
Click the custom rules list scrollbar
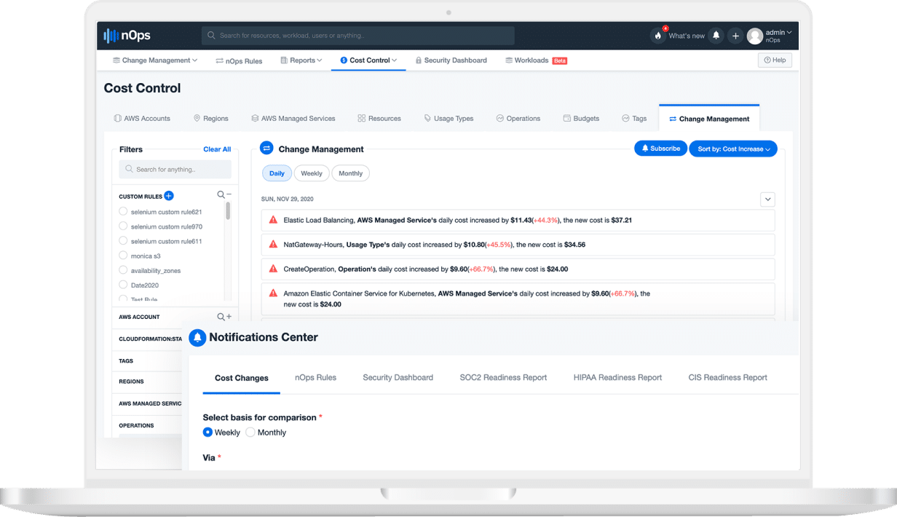tap(228, 211)
